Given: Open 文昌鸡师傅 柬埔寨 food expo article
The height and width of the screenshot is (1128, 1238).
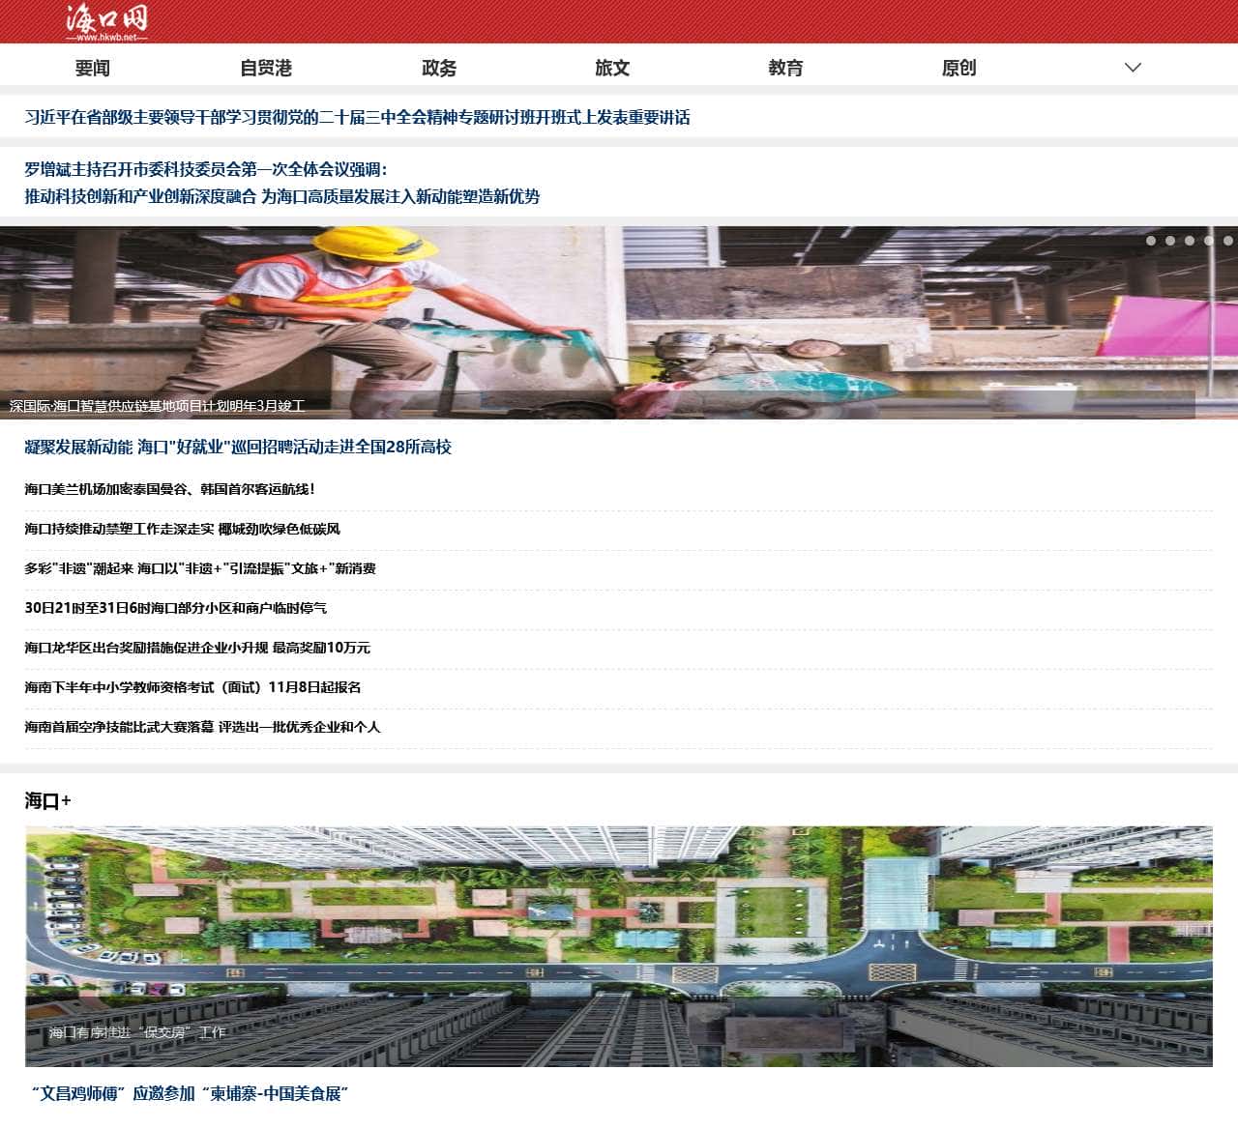Looking at the screenshot, I should click(x=189, y=1093).
